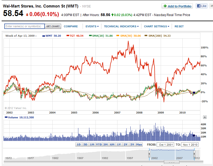Click the FROM date field Oct 1 2001
The width and height of the screenshot is (213, 166).
click(x=165, y=145)
